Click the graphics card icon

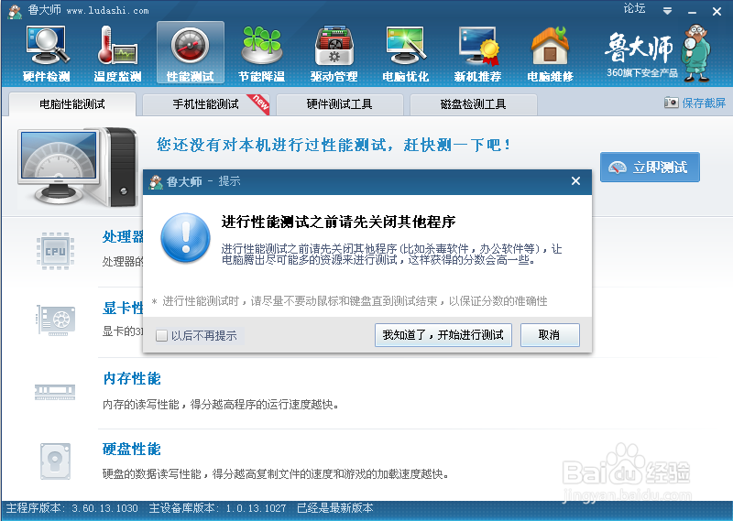(56, 320)
